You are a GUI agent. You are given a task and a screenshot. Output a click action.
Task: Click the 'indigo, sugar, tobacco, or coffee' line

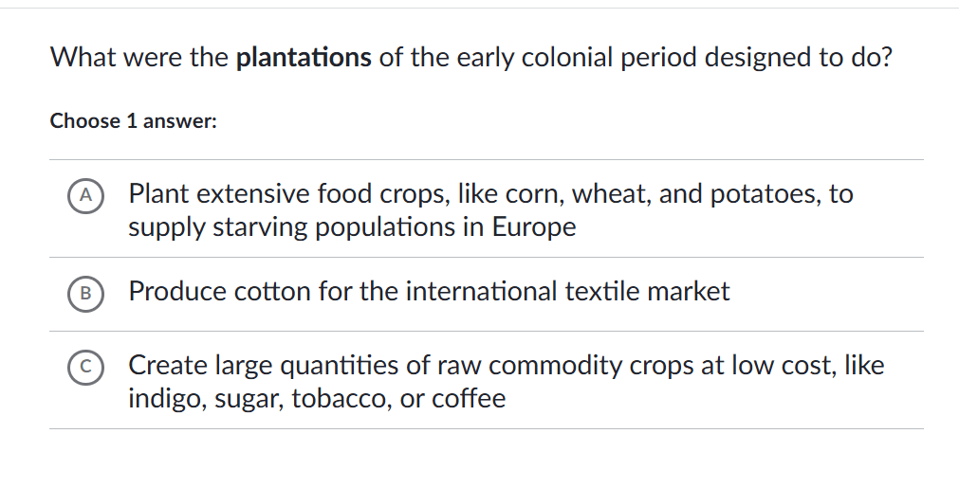click(317, 399)
